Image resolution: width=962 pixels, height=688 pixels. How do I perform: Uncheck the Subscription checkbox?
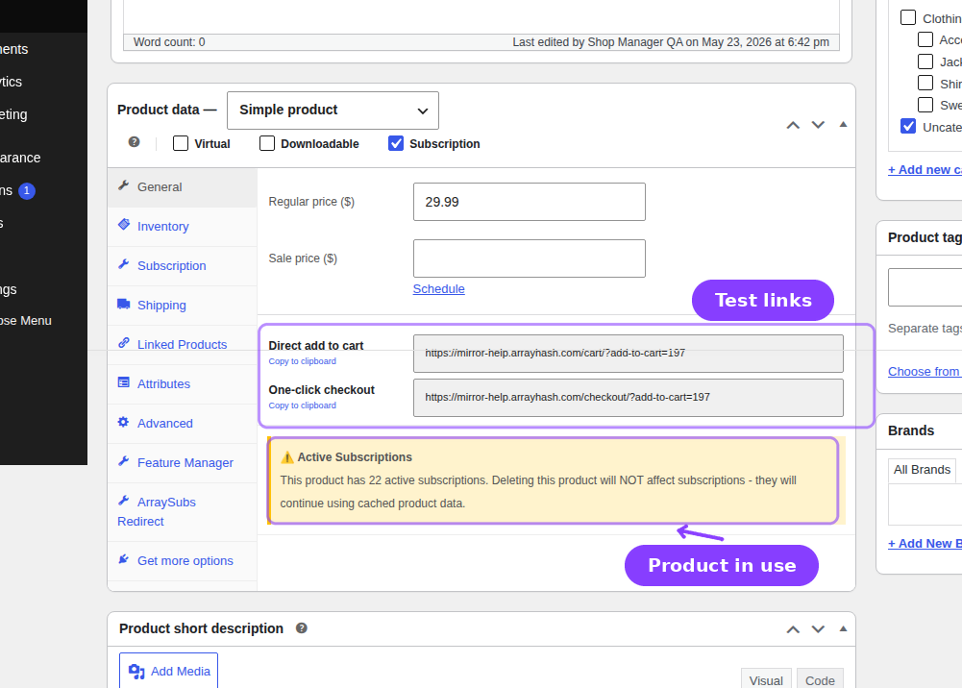(396, 143)
